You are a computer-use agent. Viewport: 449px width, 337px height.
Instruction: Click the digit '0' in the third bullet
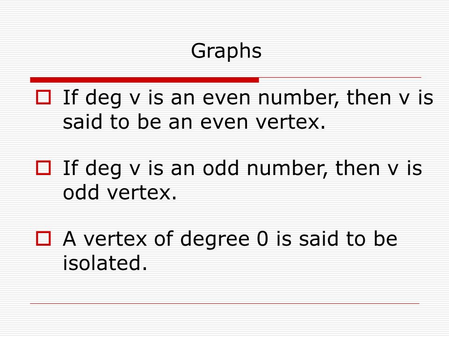tap(262, 238)
